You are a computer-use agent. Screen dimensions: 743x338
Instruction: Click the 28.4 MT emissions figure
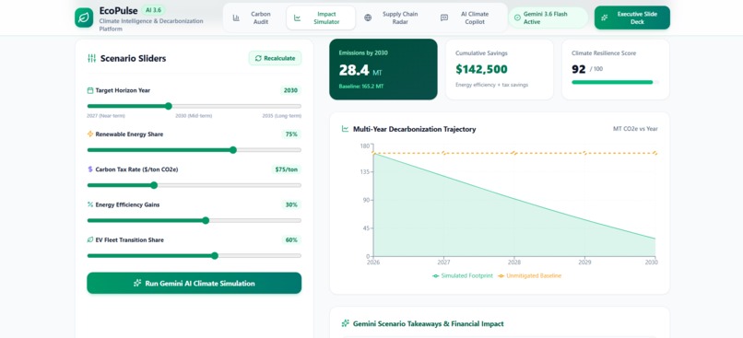point(360,71)
